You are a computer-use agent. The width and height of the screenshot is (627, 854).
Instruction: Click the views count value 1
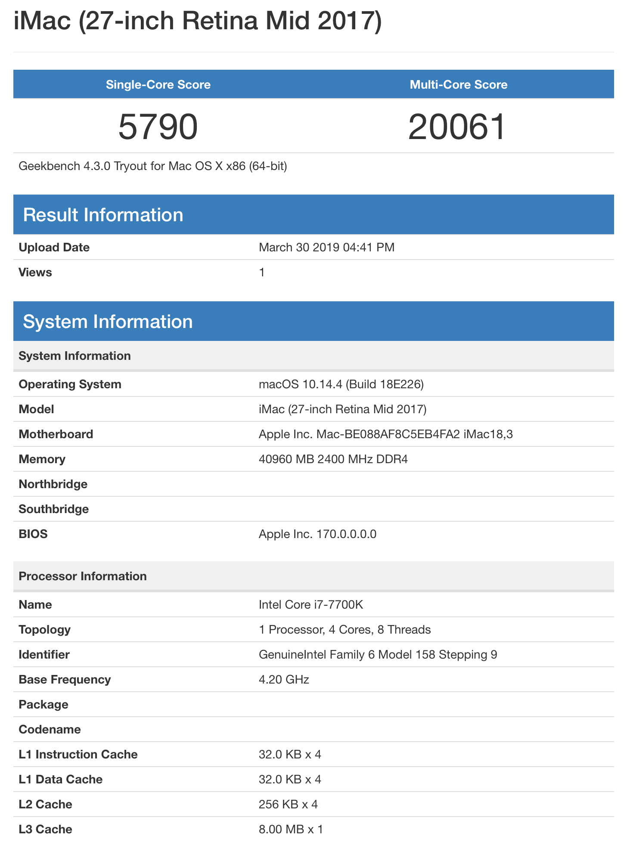(262, 272)
